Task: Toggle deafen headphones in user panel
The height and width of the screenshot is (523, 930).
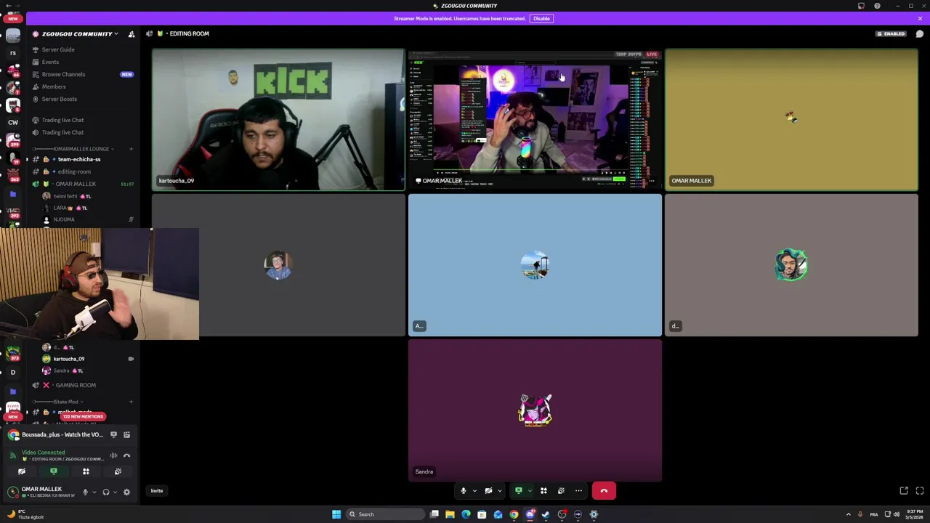Action: (x=106, y=492)
